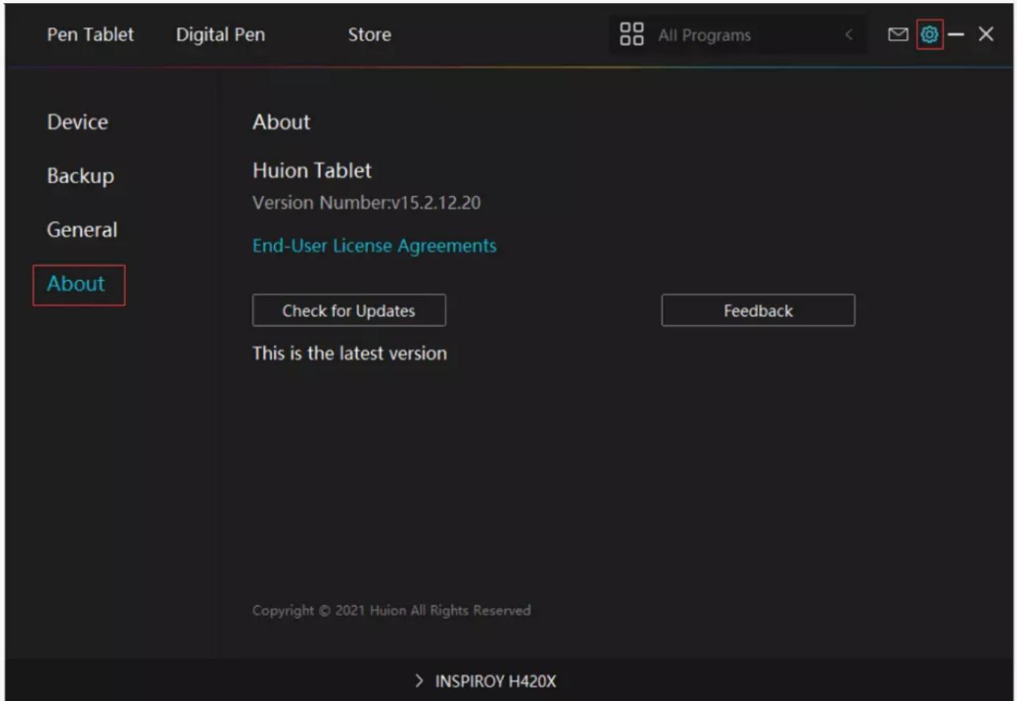
Task: Minimize the Huion Tablet window
Action: tap(956, 34)
